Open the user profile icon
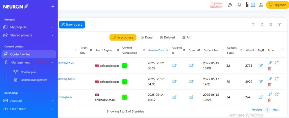Image resolution: width=289 pixels, height=118 pixels. point(261,5)
